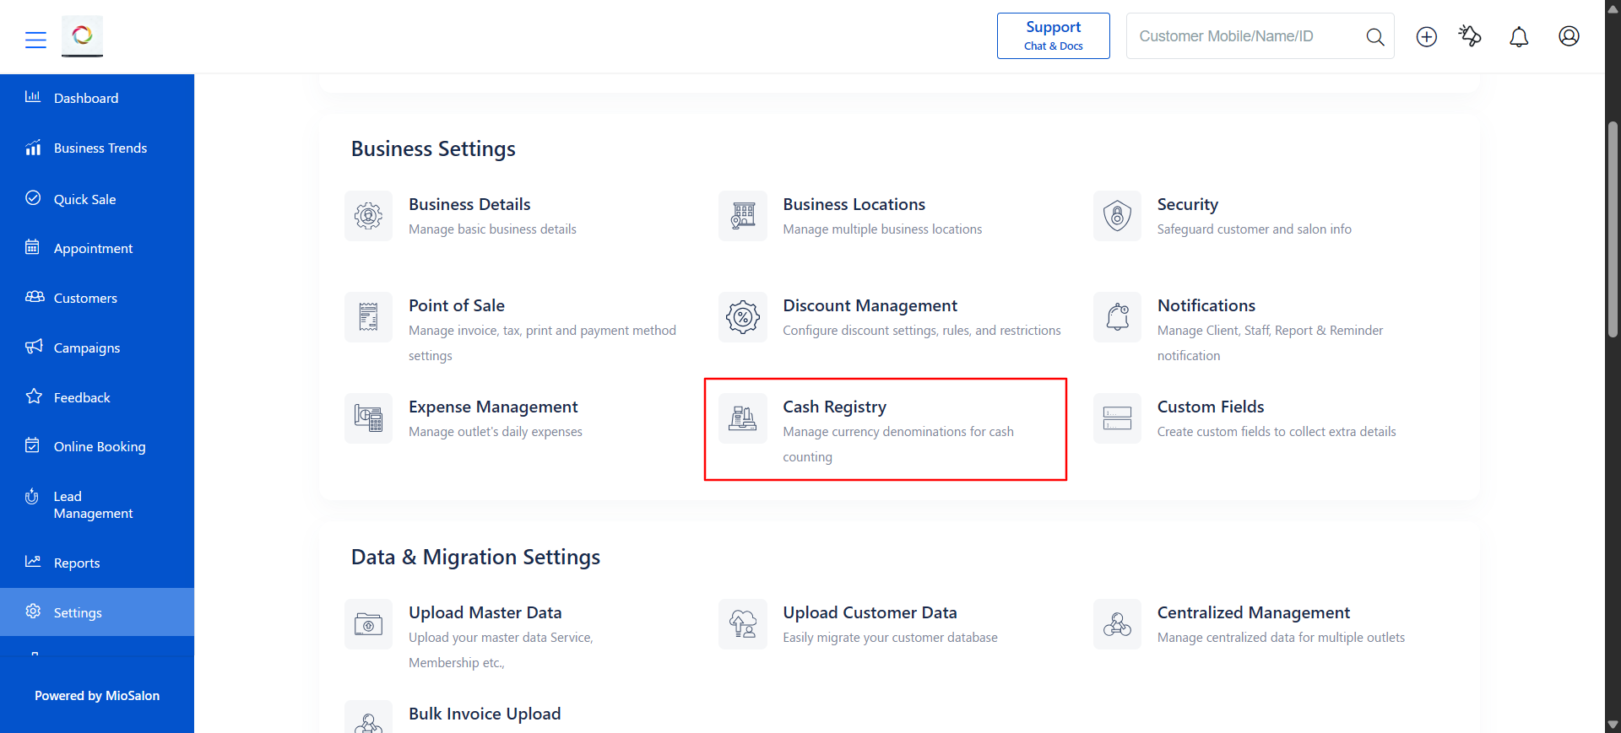1621x733 pixels.
Task: Click the scrollbar down arrow
Action: [1613, 725]
